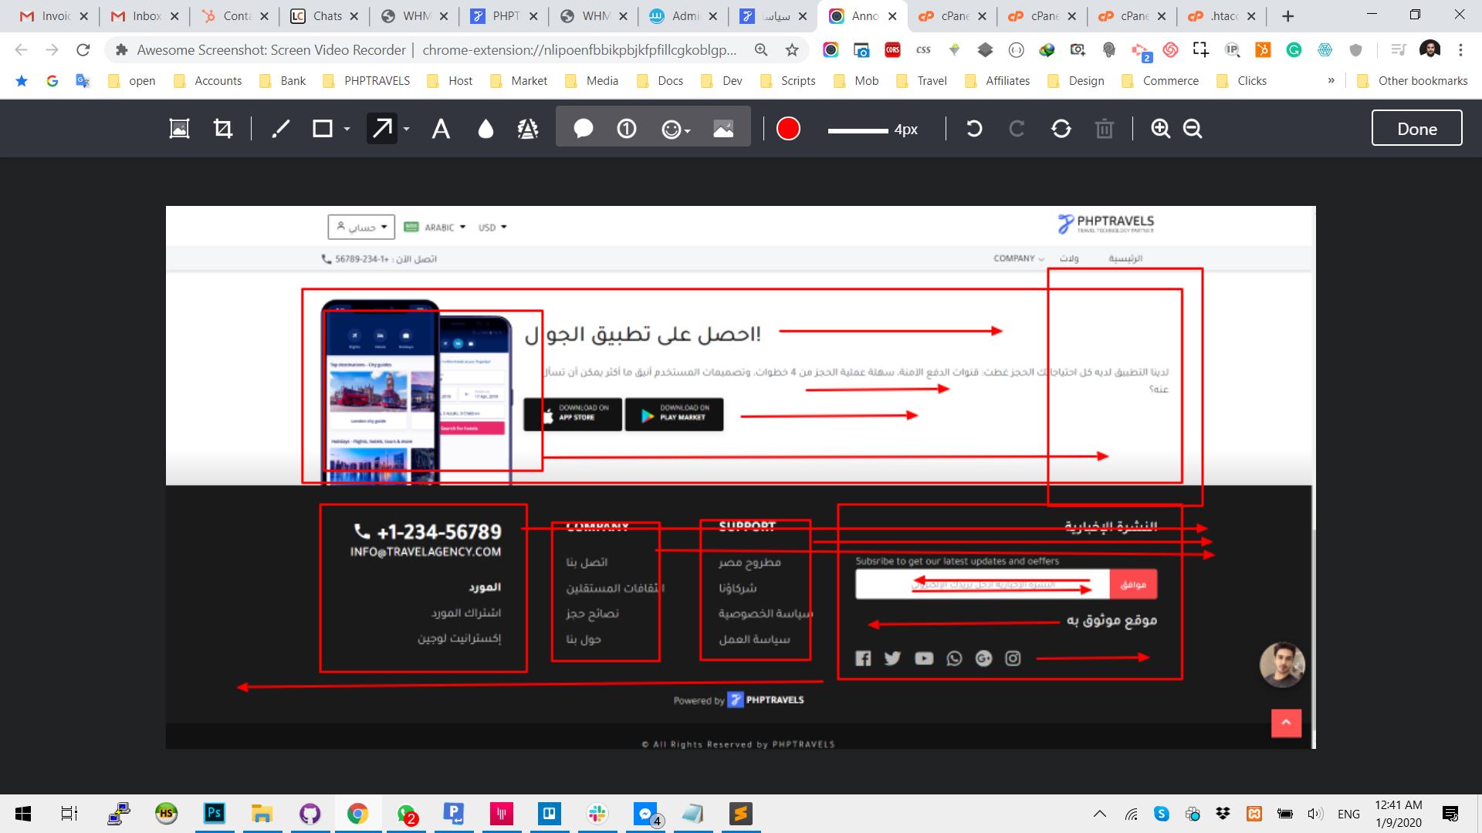Viewport: 1482px width, 833px height.
Task: Select the numbered step marker tool
Action: coord(627,129)
